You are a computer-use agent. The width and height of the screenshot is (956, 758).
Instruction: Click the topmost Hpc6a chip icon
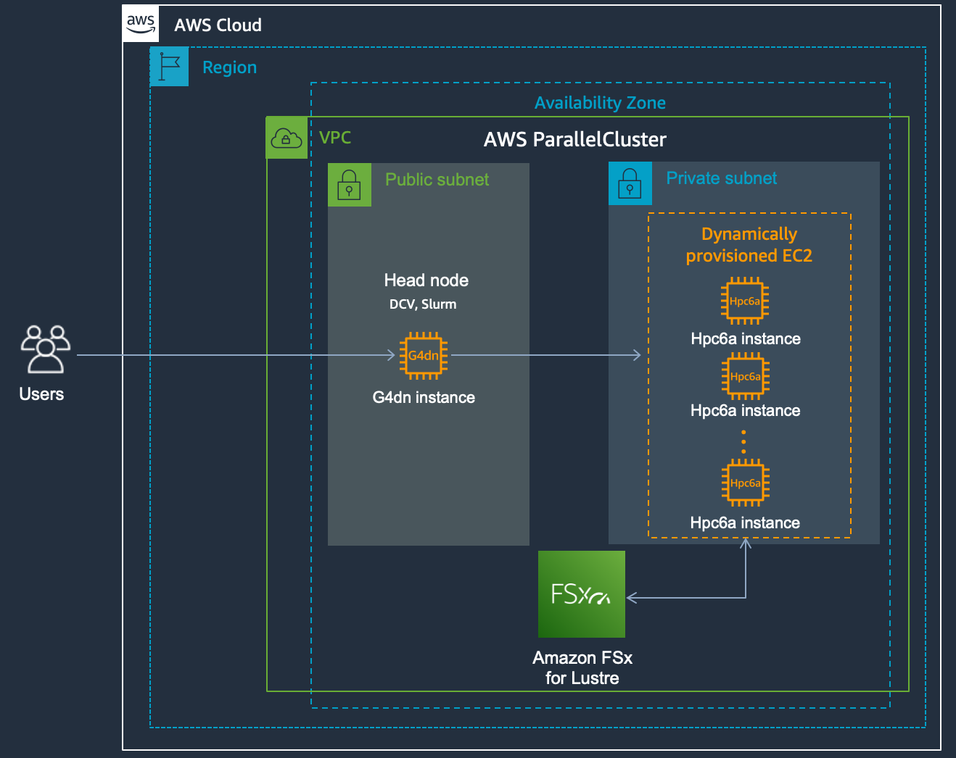[745, 301]
